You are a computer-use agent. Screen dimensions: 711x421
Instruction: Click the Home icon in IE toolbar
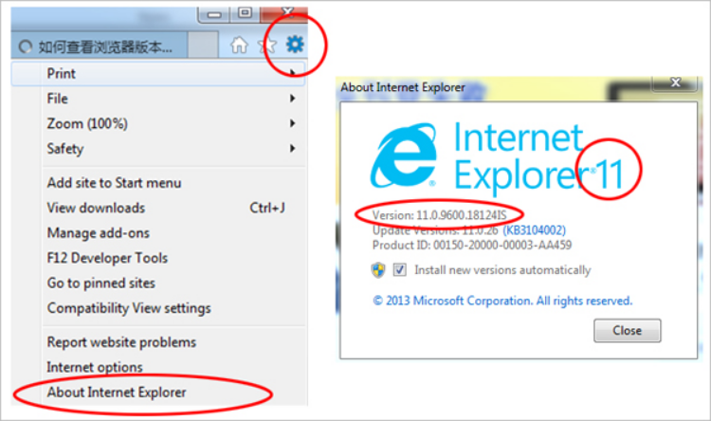(x=239, y=45)
